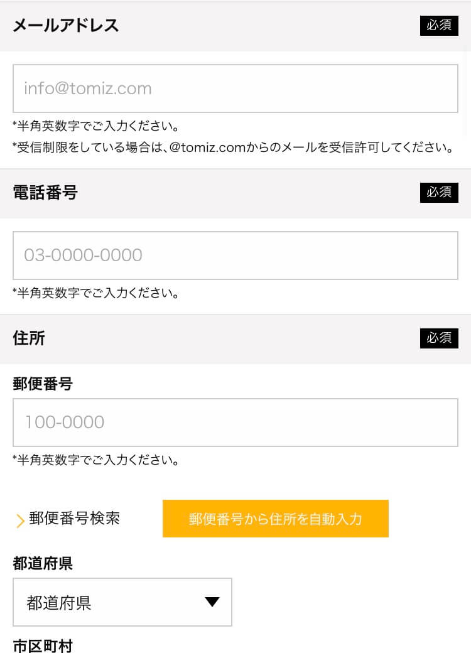471x658 pixels.
Task: Click the 都道府県 label above the dropdown
Action: click(43, 564)
